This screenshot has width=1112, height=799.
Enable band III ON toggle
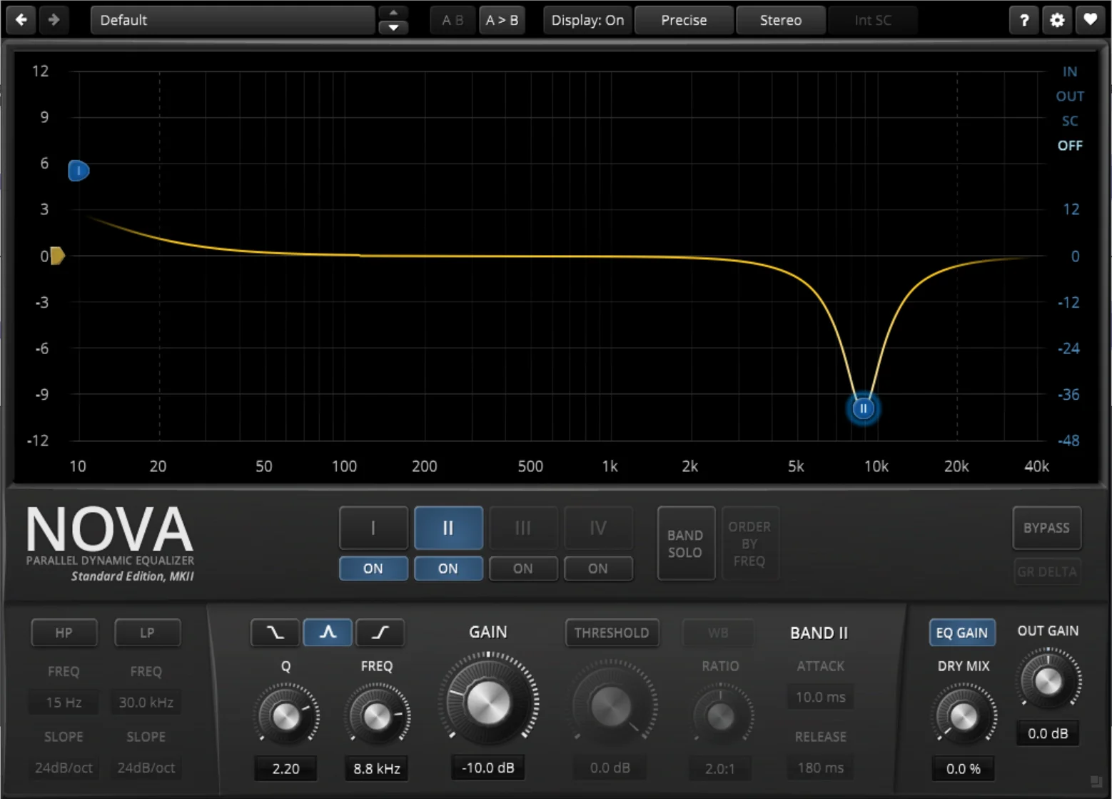coord(523,568)
